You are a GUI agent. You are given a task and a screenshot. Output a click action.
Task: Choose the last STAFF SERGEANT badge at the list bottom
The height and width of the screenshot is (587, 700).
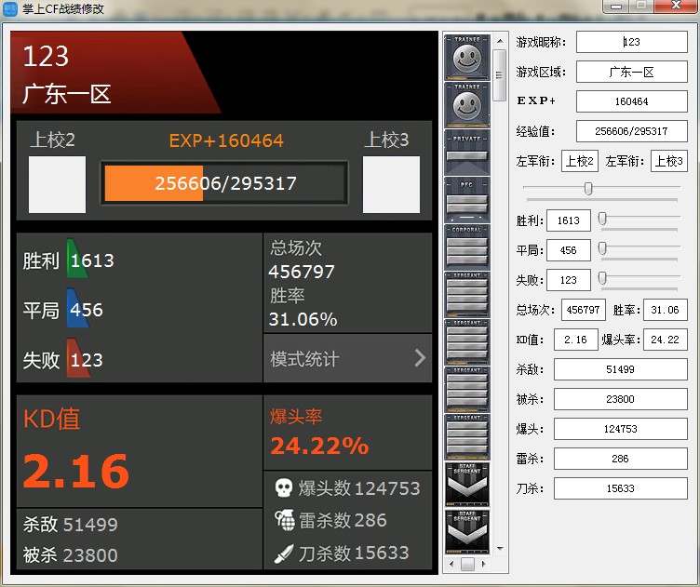467,532
